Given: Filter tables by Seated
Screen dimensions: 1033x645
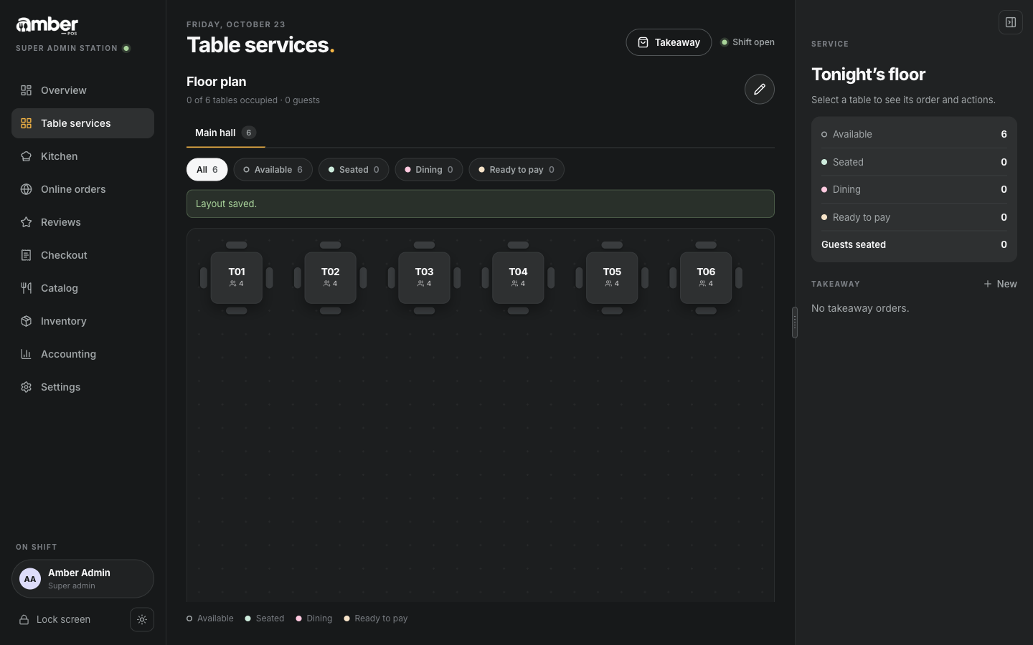Looking at the screenshot, I should [354, 170].
